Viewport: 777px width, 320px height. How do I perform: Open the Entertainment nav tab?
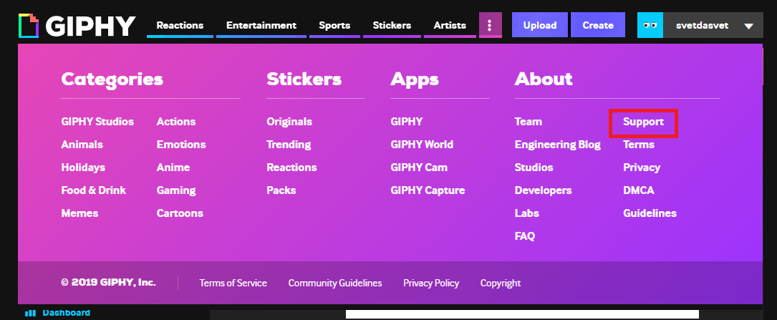261,25
